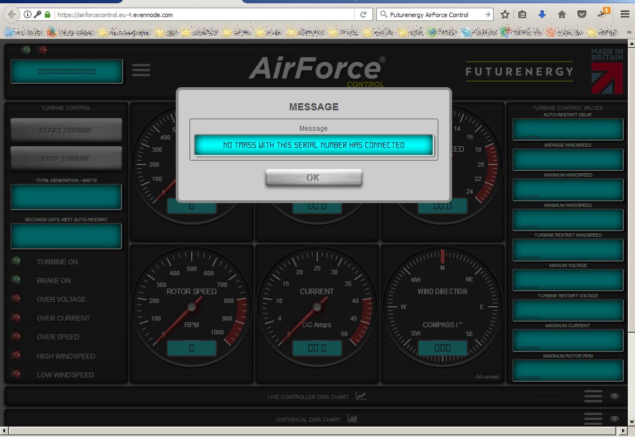Viewport: 635px width, 437px height.
Task: Click the Over Speed indicator light
Action: (17, 336)
